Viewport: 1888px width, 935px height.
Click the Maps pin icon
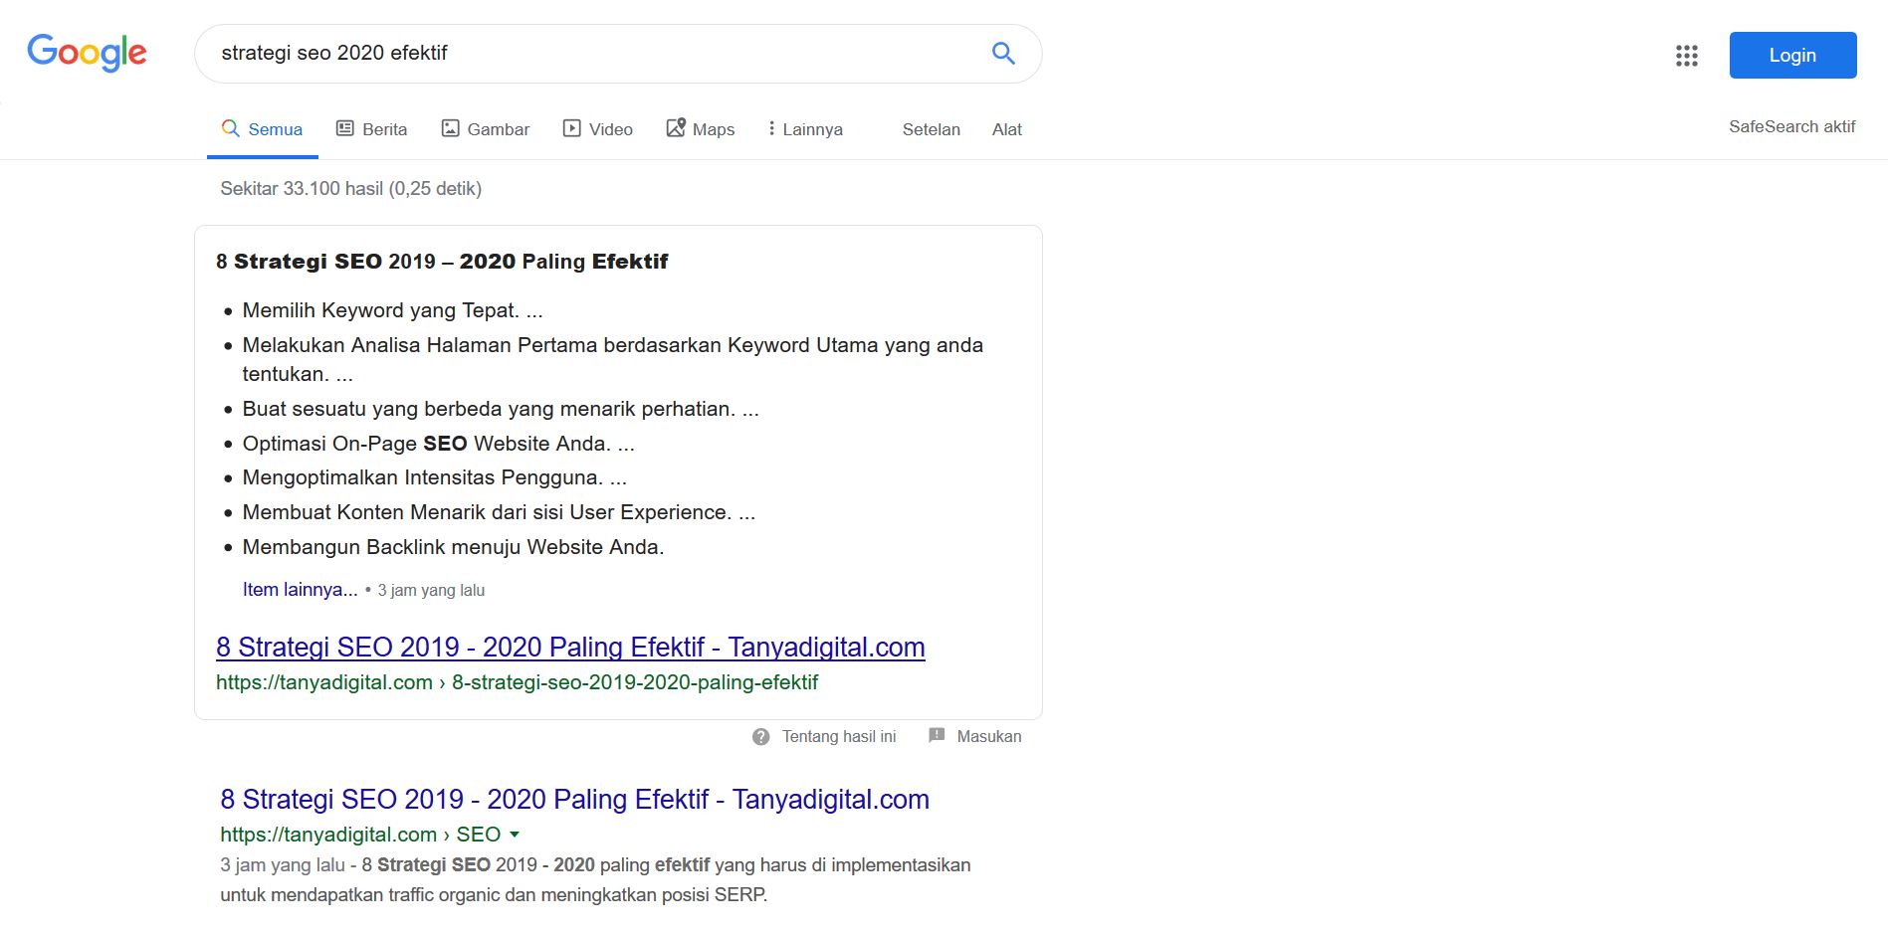(x=676, y=127)
